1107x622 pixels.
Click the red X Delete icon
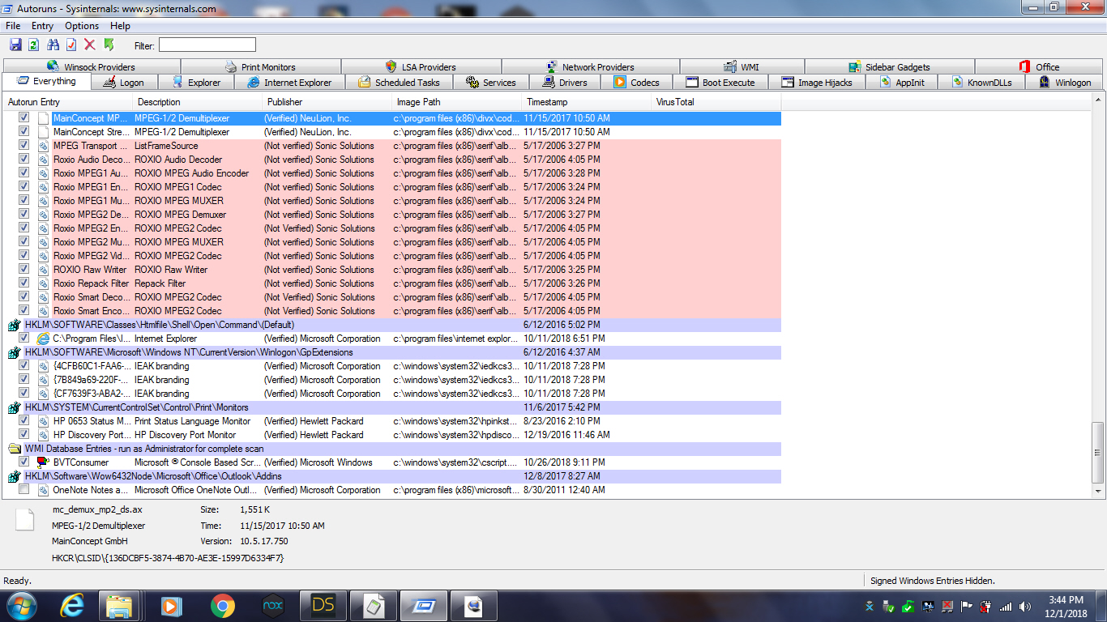[x=90, y=45]
